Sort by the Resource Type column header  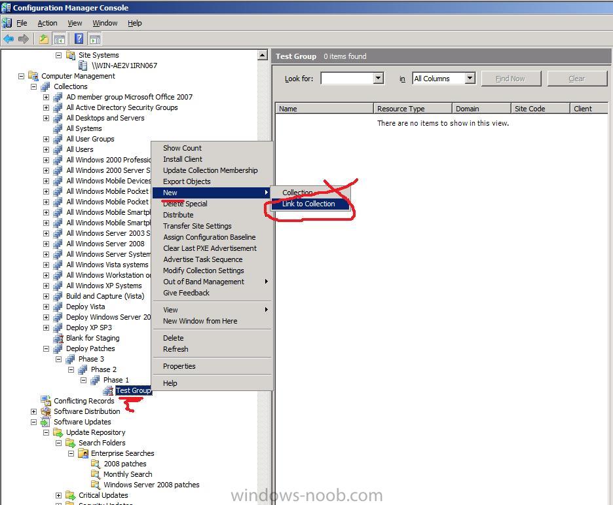point(413,109)
